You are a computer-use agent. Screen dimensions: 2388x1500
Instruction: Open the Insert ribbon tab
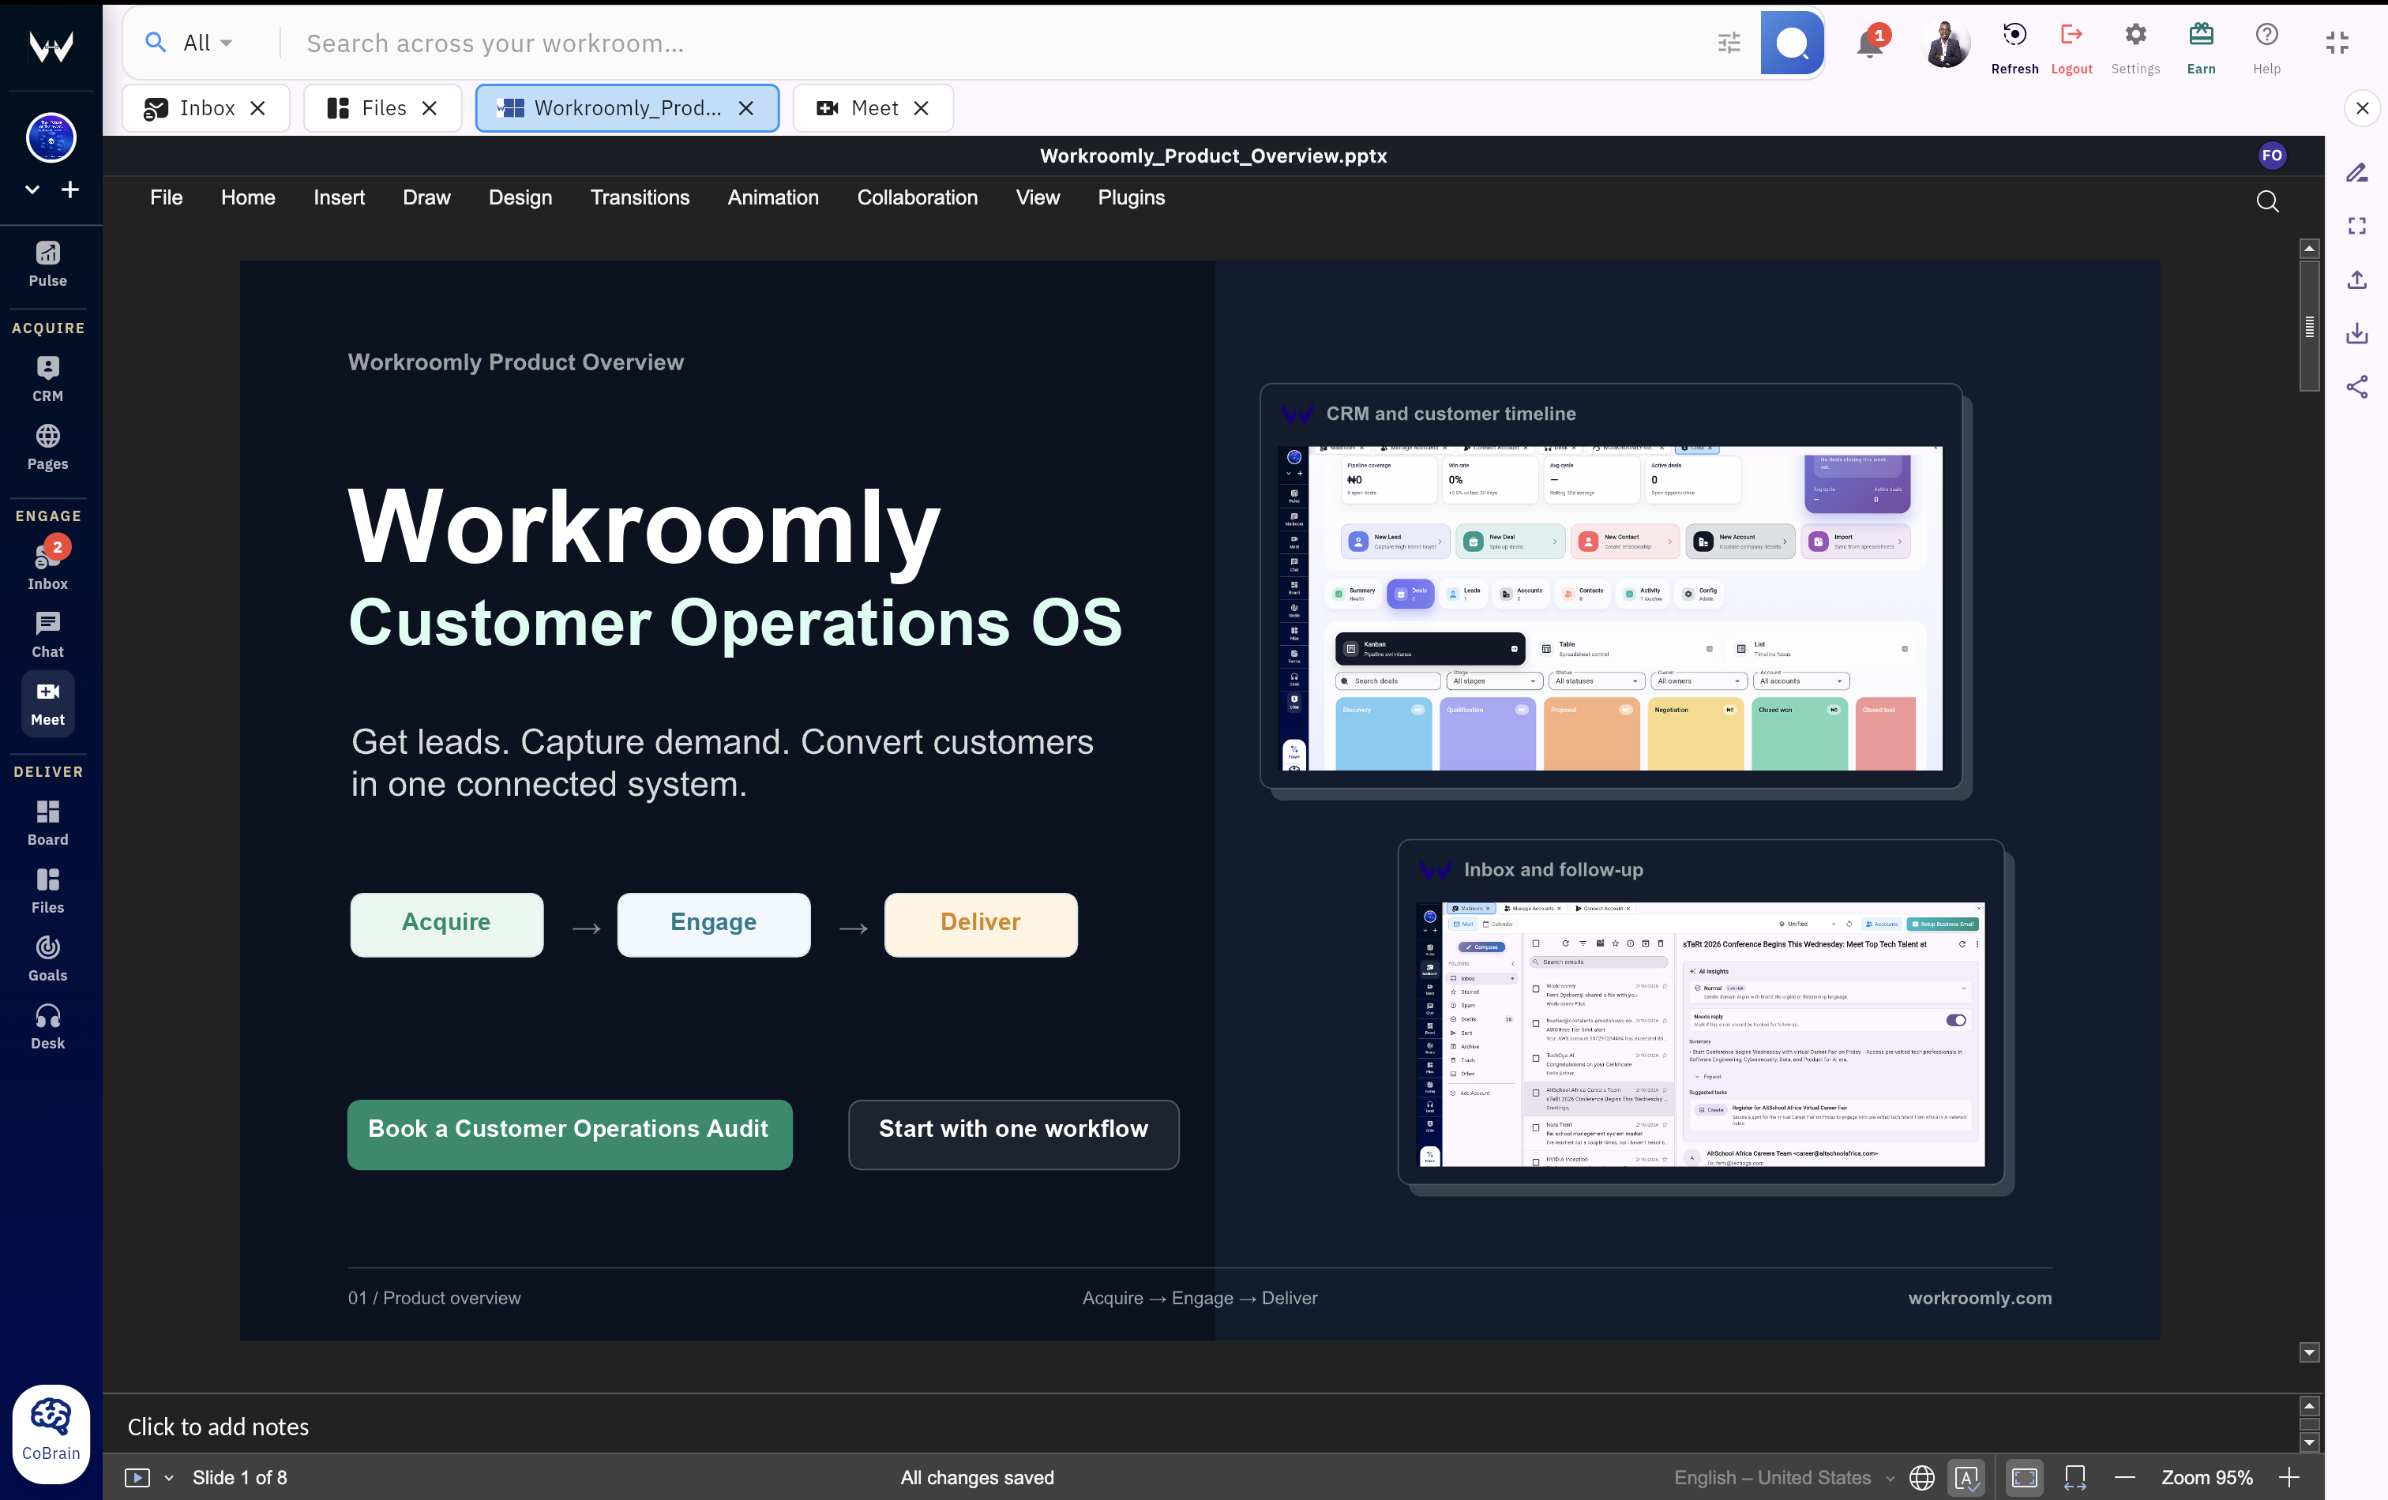pyautogui.click(x=338, y=197)
